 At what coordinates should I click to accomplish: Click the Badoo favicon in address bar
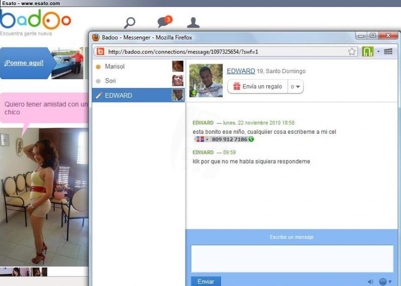[x=100, y=52]
